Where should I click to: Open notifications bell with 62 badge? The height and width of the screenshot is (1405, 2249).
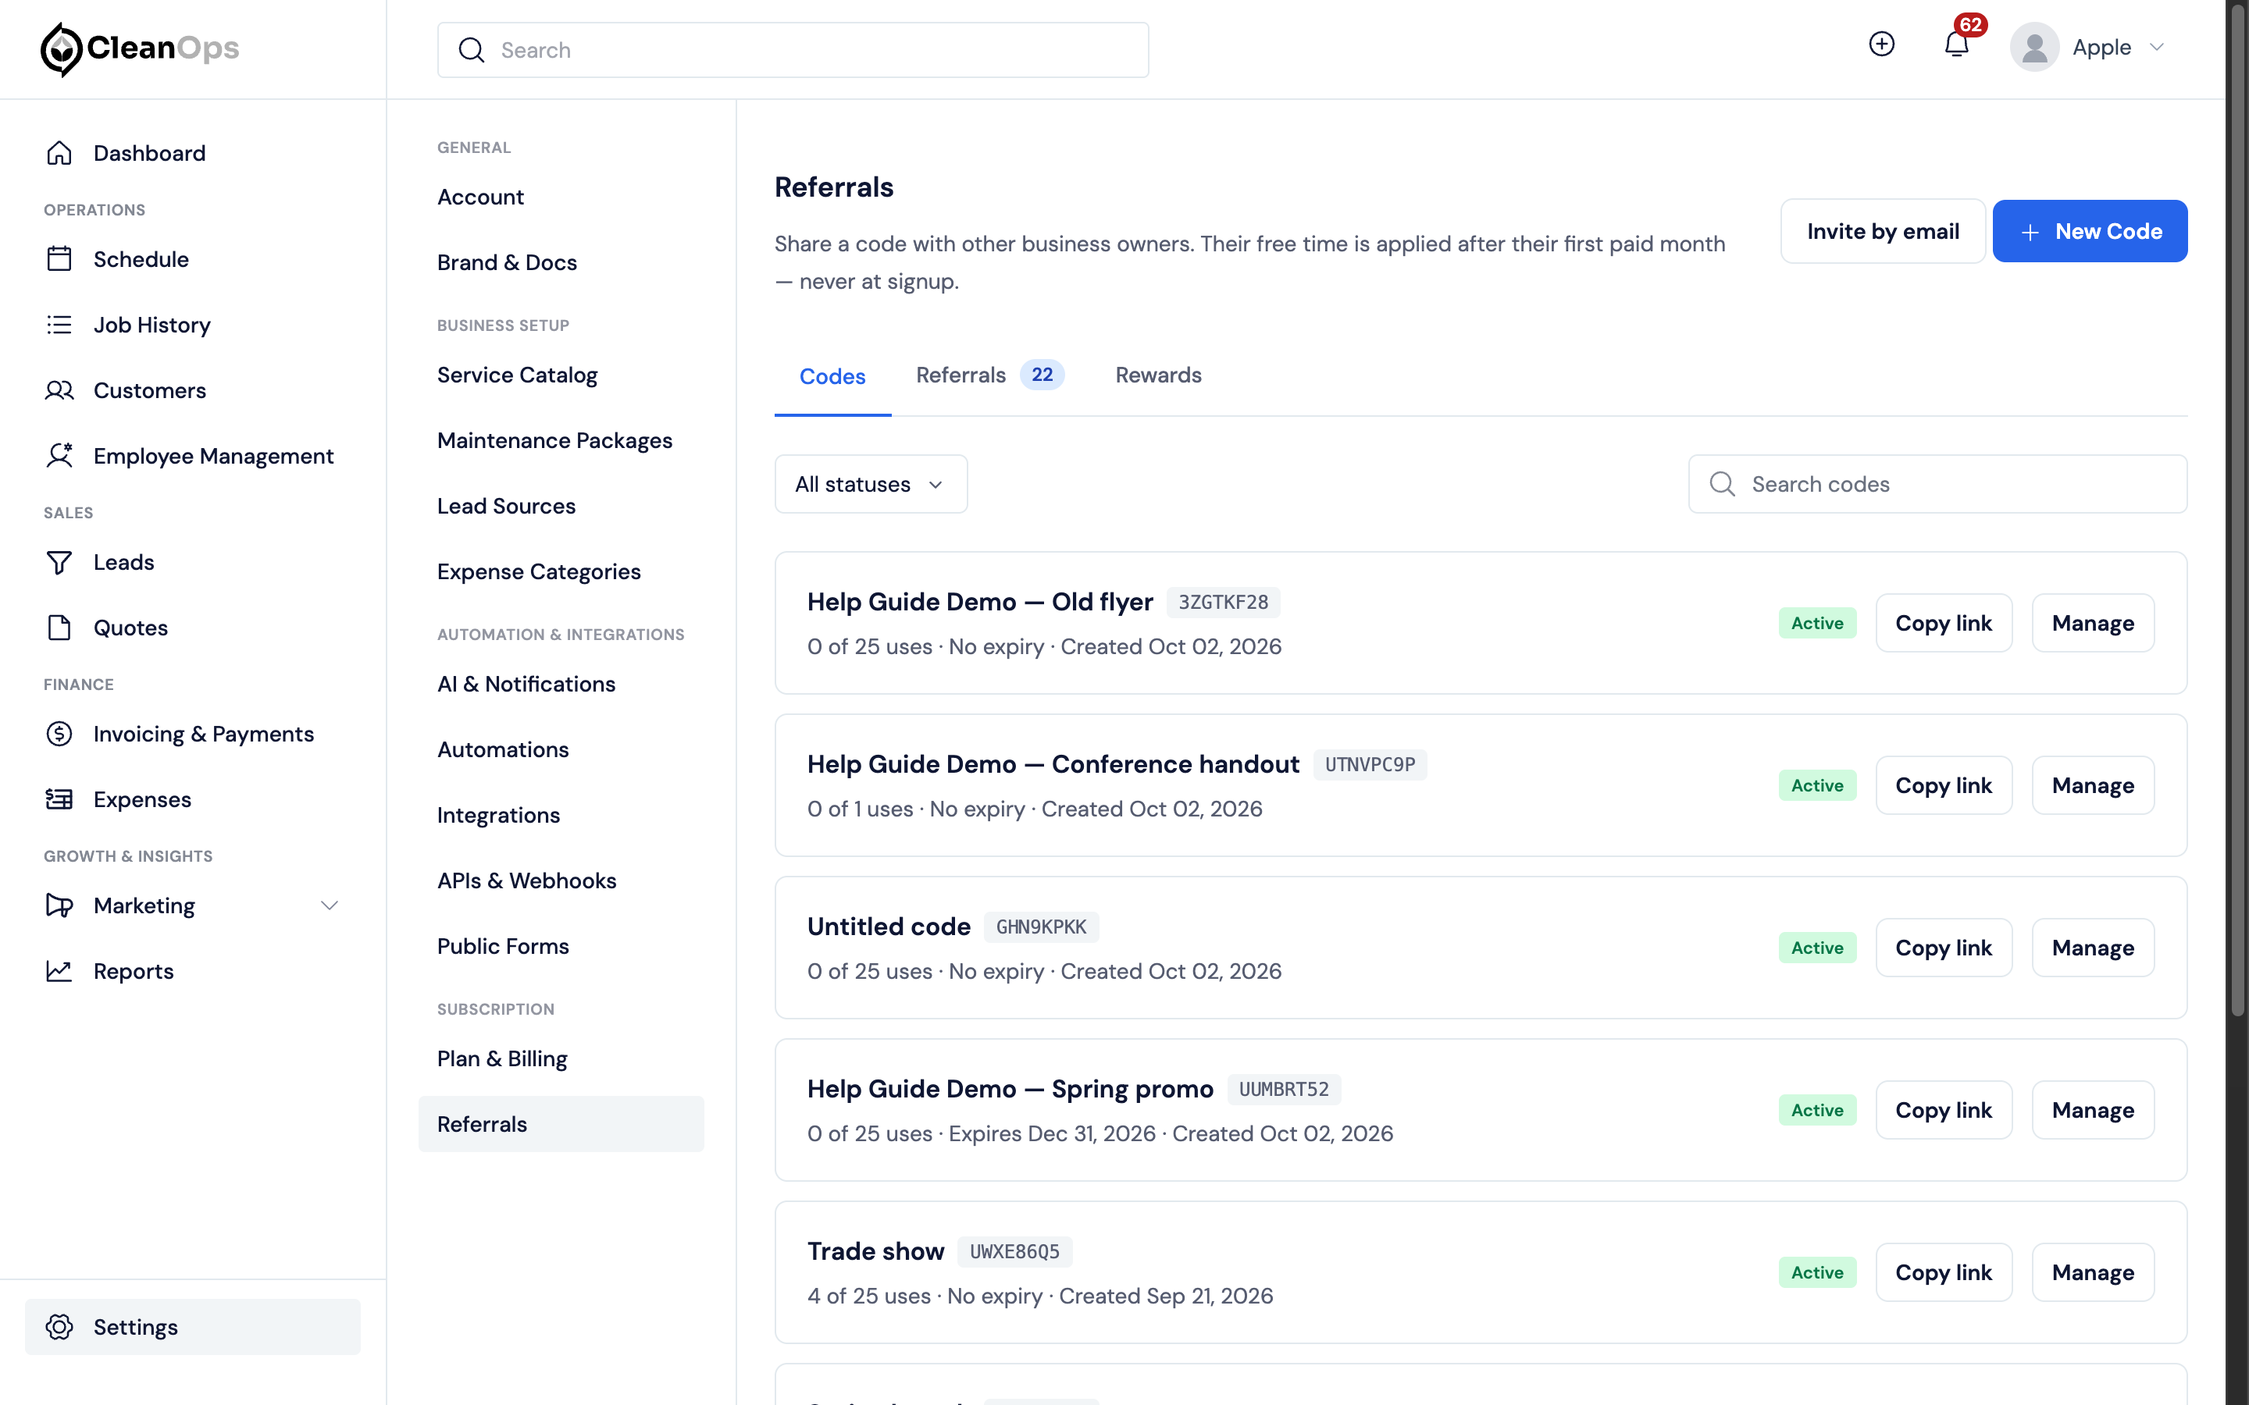click(x=1957, y=44)
